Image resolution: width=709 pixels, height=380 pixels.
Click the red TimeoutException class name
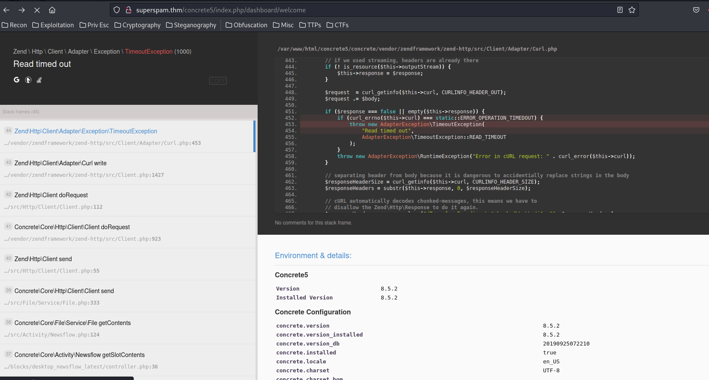point(149,52)
